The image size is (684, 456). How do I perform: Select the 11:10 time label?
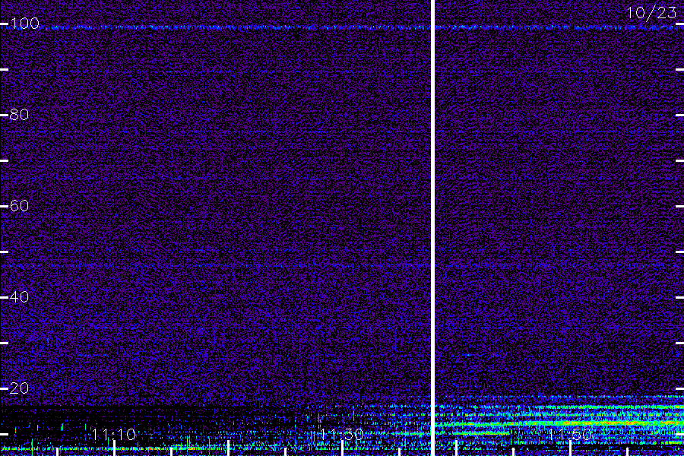point(114,434)
